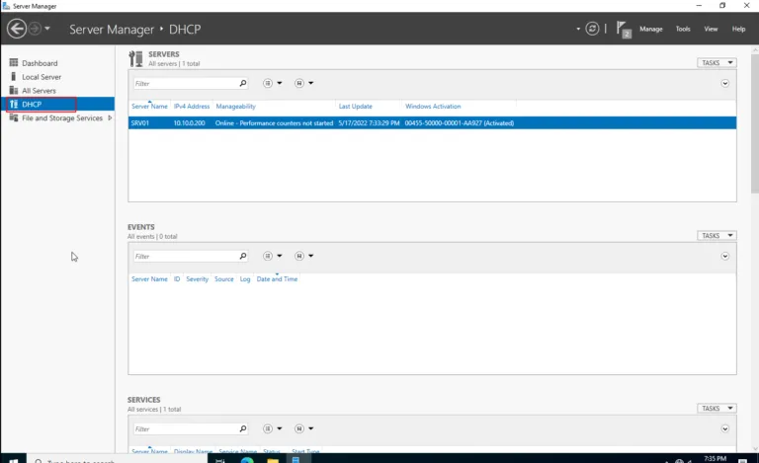Expand the Servers filter chevron on the right
The height and width of the screenshot is (463, 759).
[724, 83]
